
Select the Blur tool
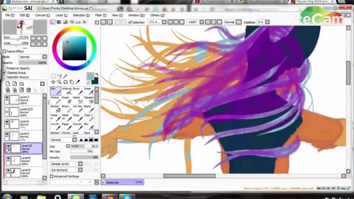coord(88,127)
